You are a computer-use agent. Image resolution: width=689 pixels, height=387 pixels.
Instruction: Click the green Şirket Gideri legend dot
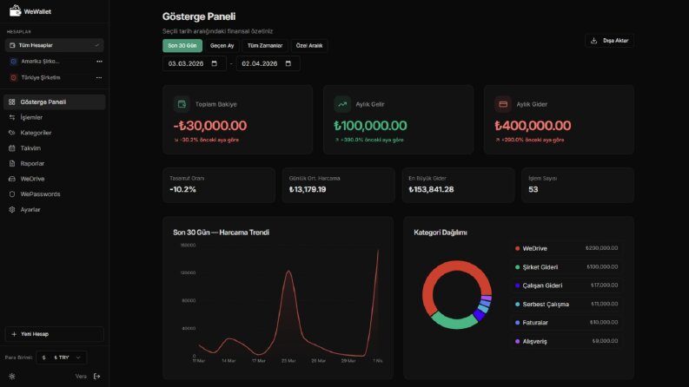coord(517,266)
